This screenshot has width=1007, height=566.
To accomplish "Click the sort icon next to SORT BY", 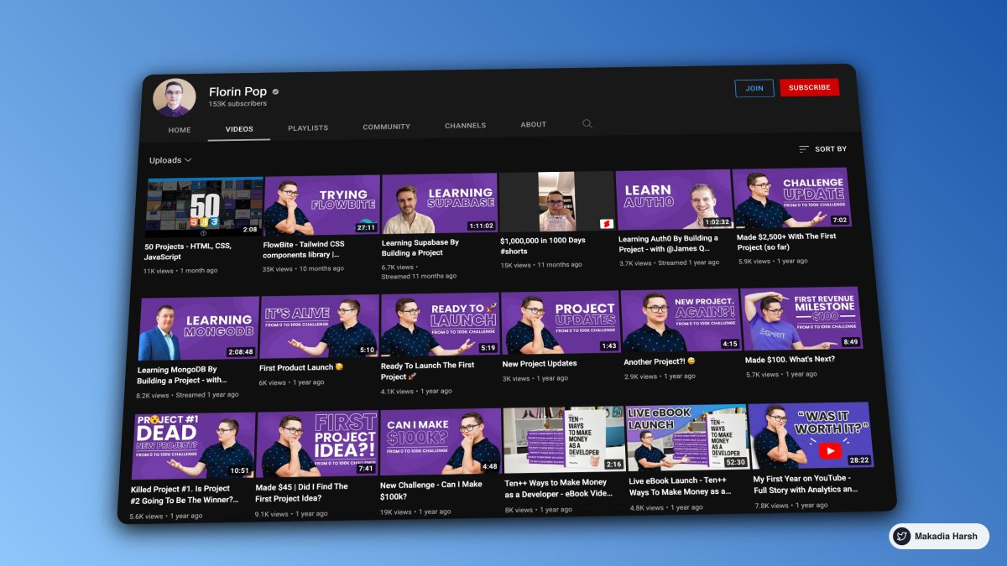I will 803,148.
